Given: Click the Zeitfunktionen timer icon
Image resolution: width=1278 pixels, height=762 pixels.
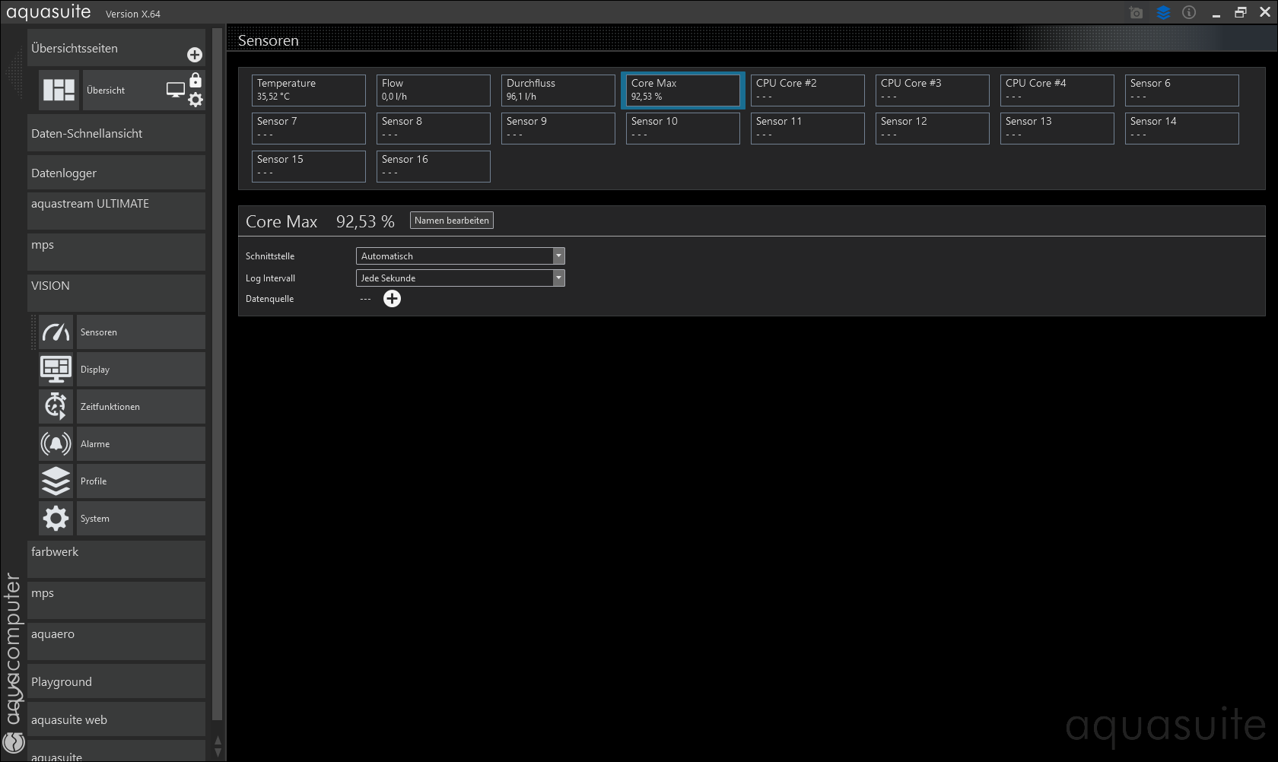Looking at the screenshot, I should [x=56, y=407].
